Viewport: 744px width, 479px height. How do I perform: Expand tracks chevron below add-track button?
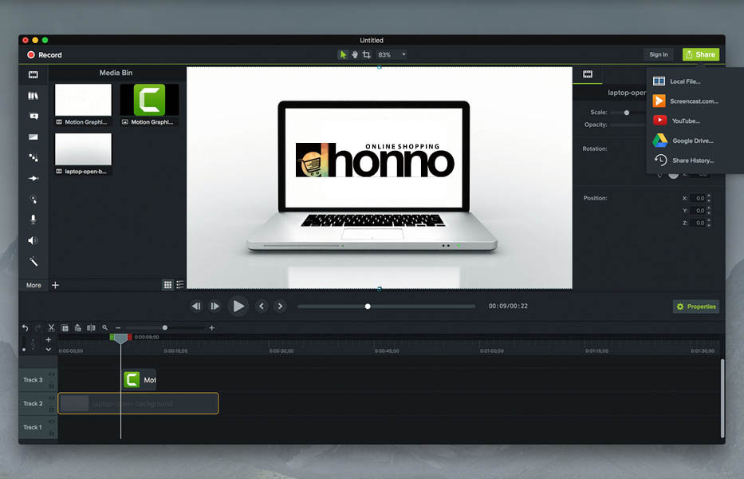[49, 350]
